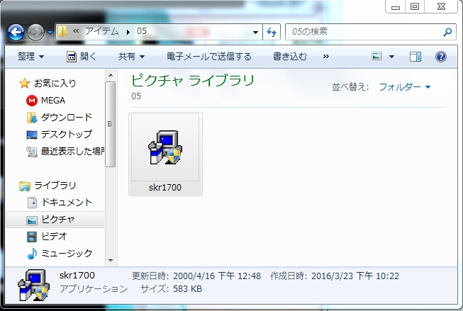Screen dimensions: 463x311
Task: Open the ビデオ library
Action: pyautogui.click(x=54, y=236)
